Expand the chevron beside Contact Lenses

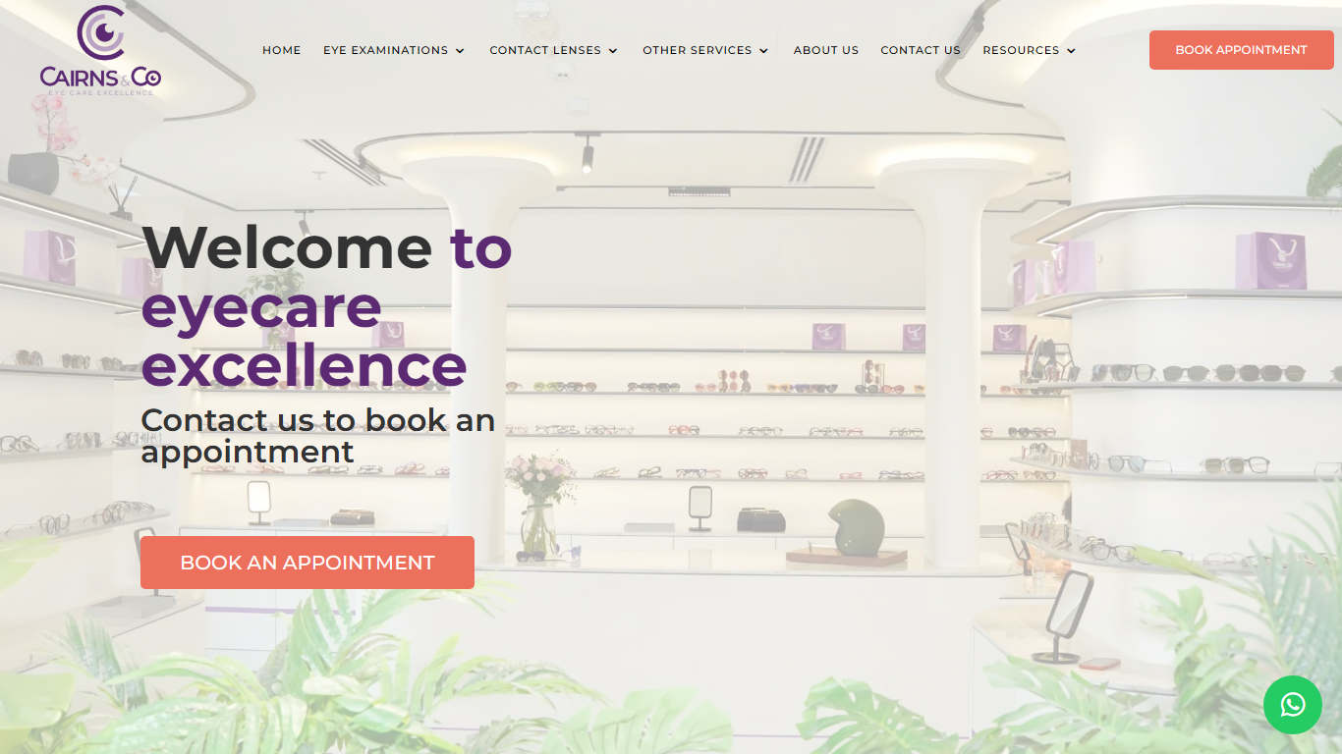613,51
